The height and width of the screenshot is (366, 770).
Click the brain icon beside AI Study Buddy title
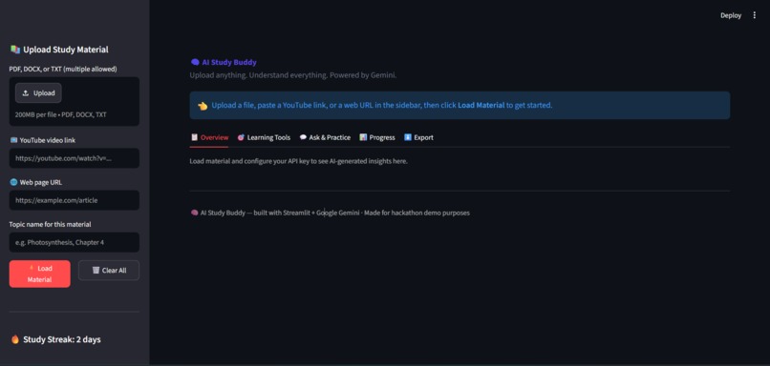195,62
